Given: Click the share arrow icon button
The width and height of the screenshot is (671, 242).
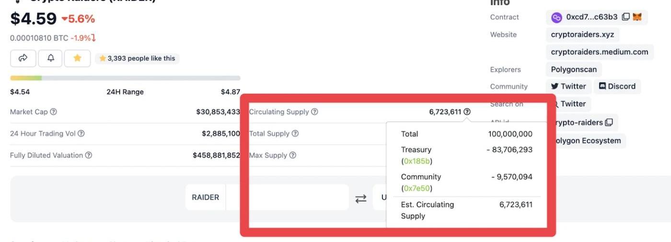Looking at the screenshot, I should [23, 58].
